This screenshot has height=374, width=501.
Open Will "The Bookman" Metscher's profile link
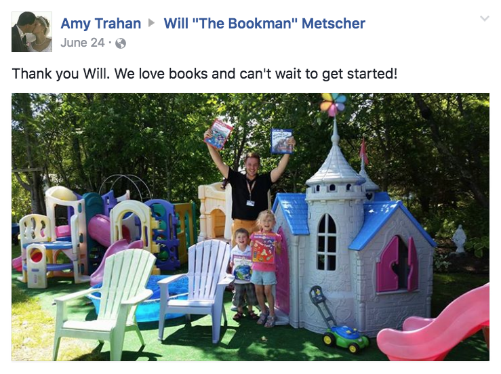(x=264, y=24)
